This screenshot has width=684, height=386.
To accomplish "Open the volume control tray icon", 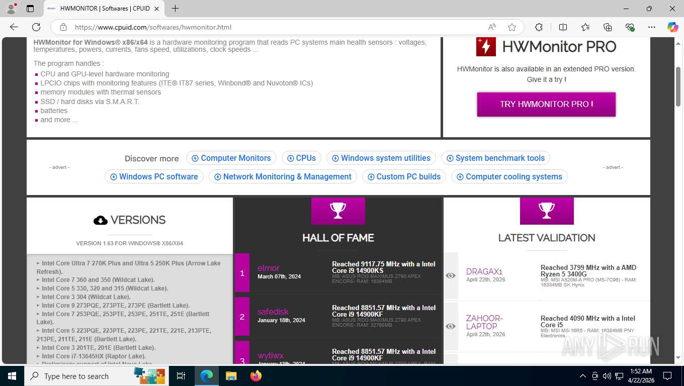I will [607, 376].
